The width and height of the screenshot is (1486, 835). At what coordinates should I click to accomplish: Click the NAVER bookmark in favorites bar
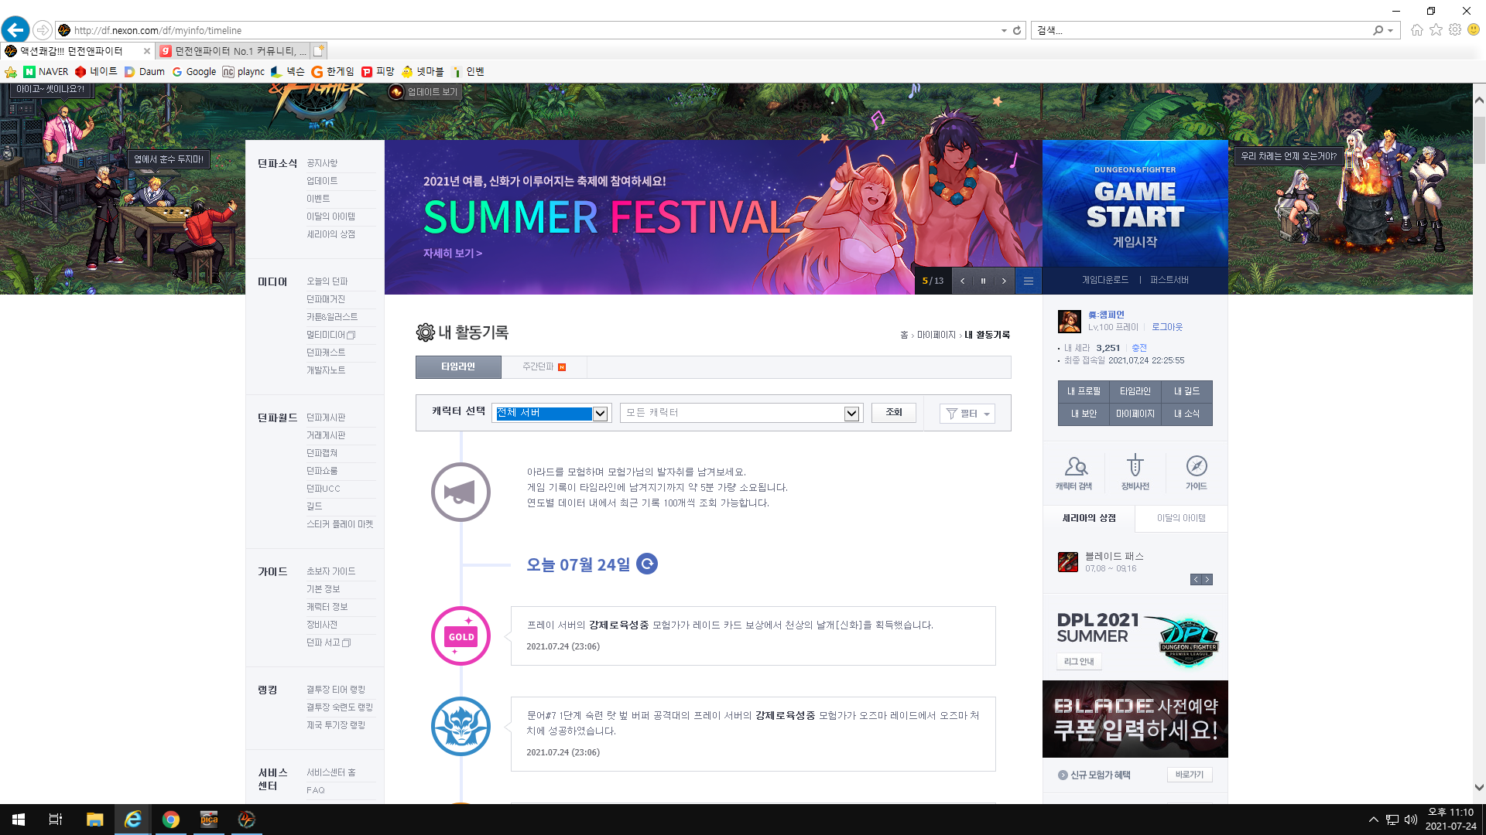tap(46, 72)
